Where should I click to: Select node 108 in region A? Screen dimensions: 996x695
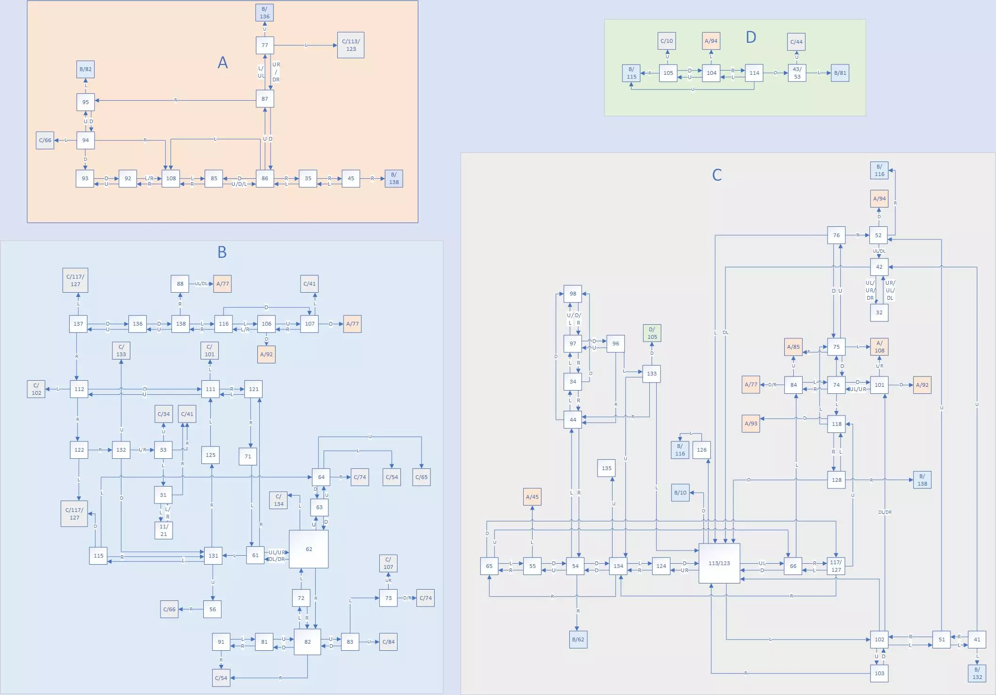tap(171, 178)
